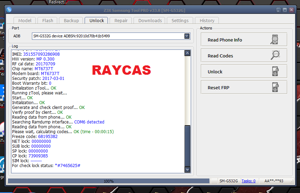This screenshot has height=193, width=300.
Task: Click the Read Phone Info button
Action: [244, 39]
